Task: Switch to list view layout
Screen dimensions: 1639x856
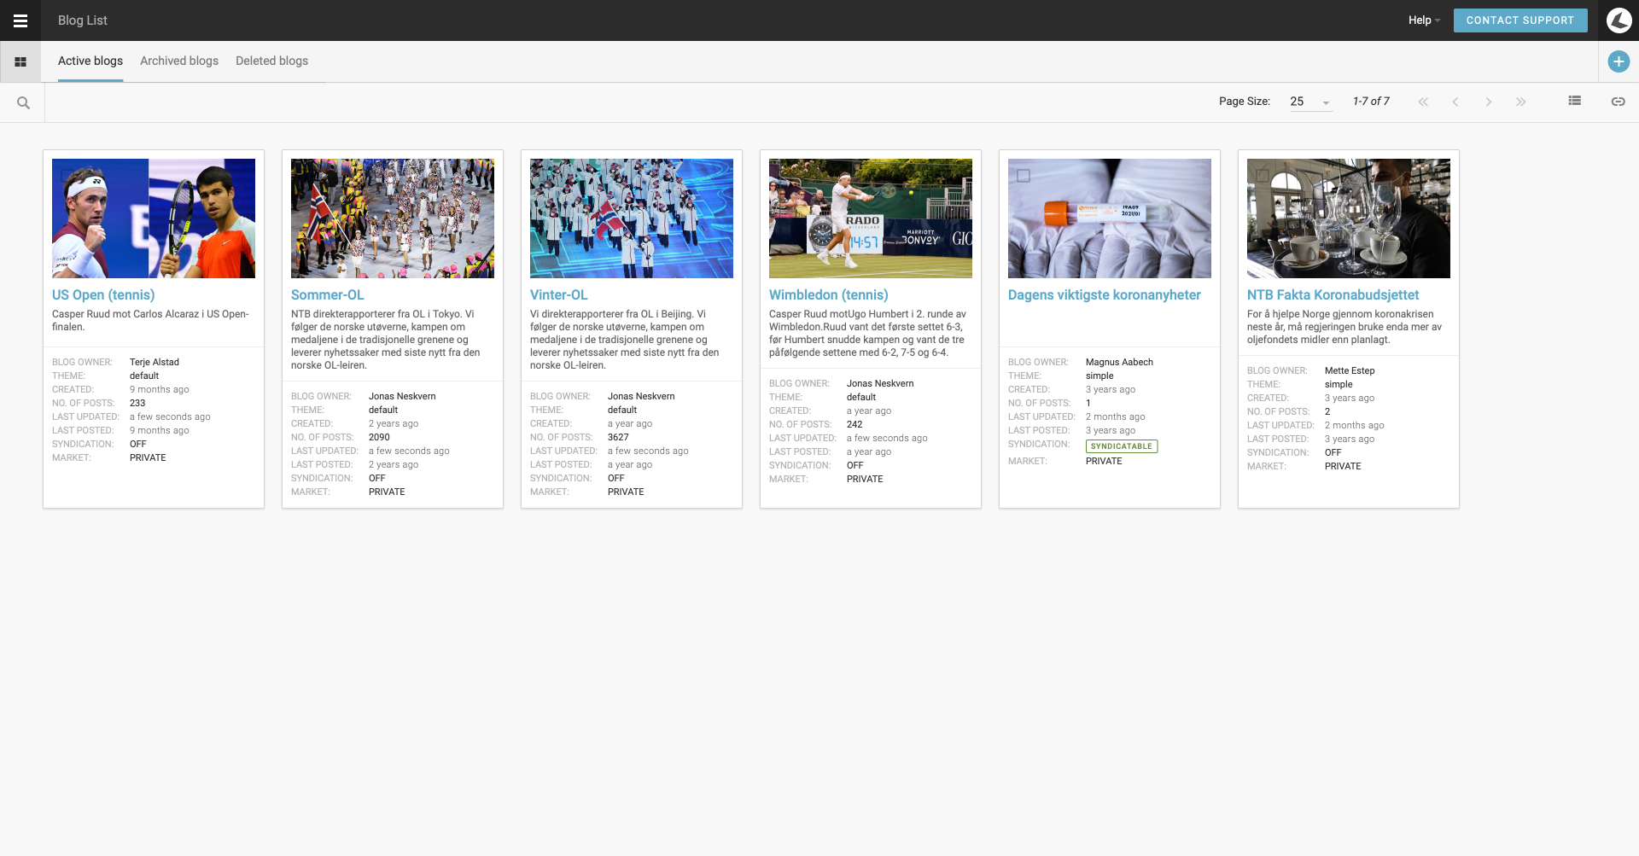Action: [1574, 101]
